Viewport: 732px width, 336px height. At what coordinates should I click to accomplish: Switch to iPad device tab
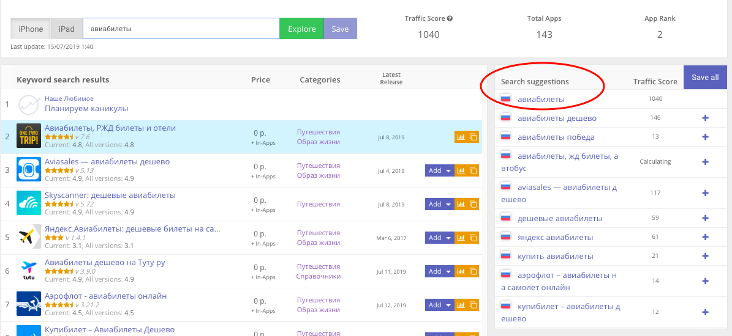tap(66, 29)
